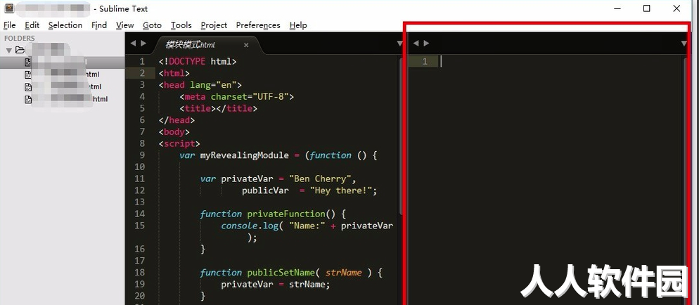699x305 pixels.
Task: Click the opening title tag on line 5
Action: tap(198, 109)
